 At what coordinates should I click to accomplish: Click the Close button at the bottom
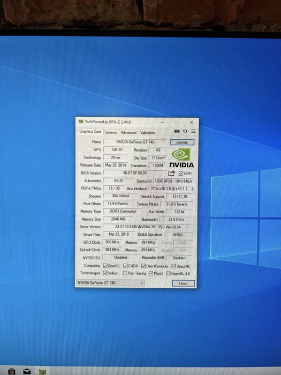(x=183, y=283)
